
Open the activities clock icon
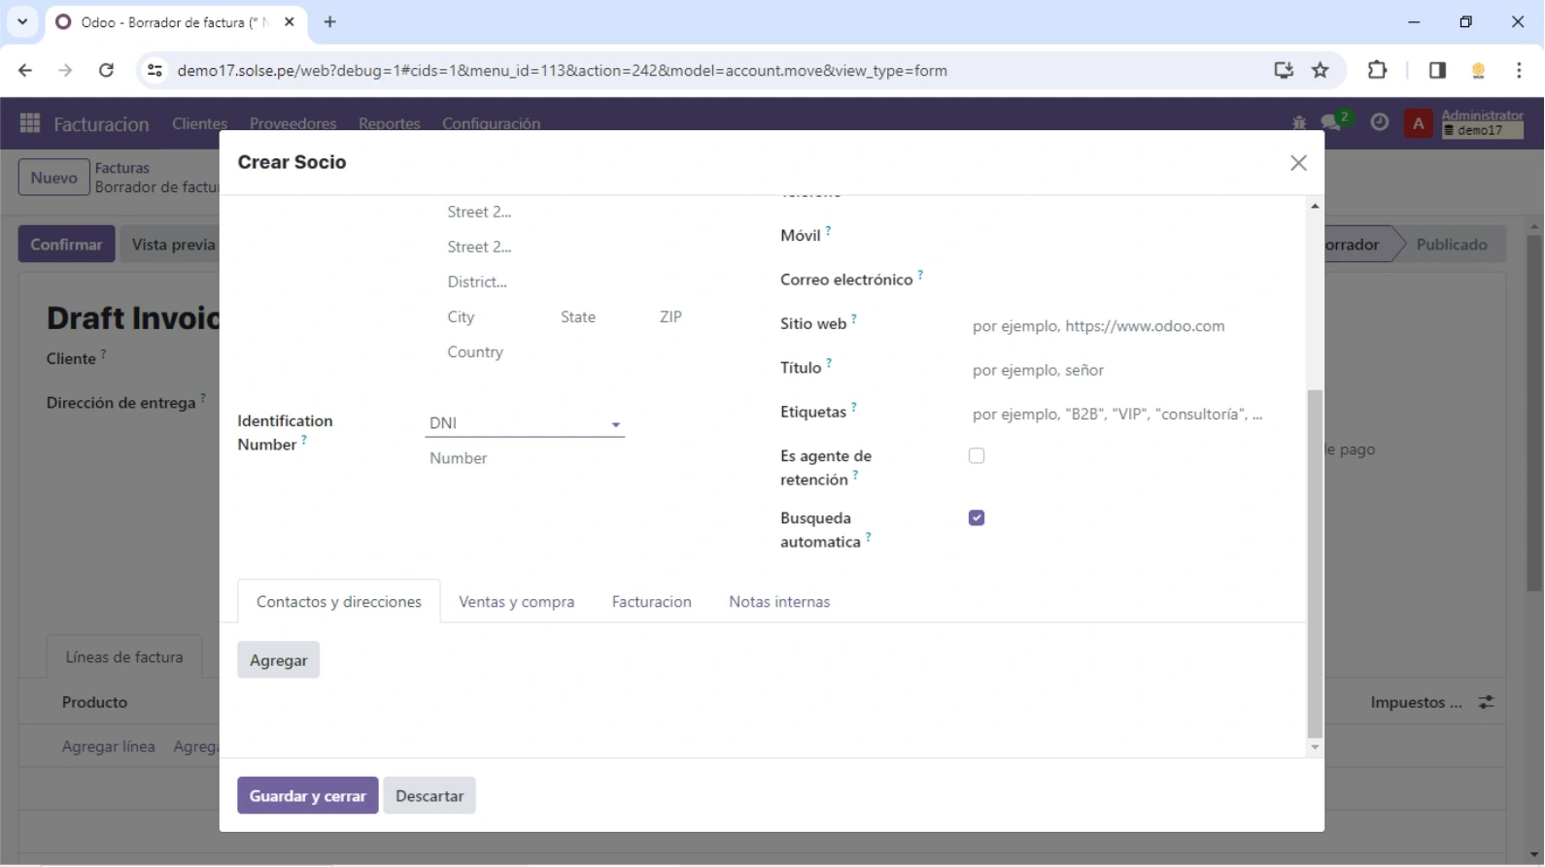pyautogui.click(x=1379, y=122)
